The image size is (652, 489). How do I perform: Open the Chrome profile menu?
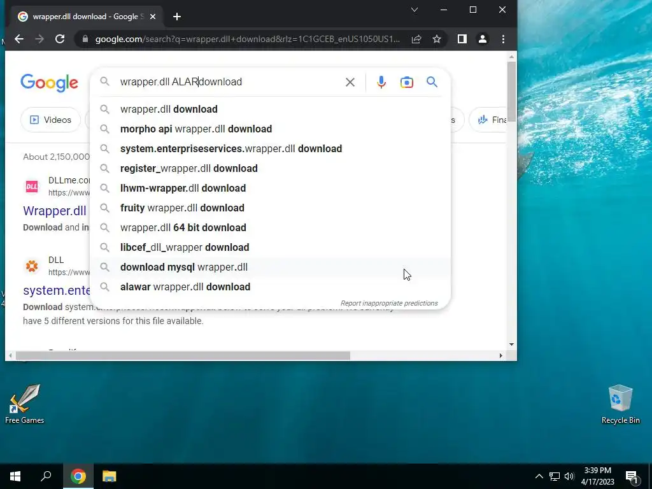pyautogui.click(x=483, y=39)
